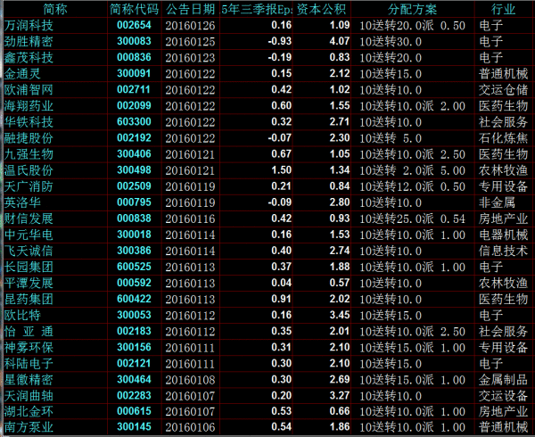The height and width of the screenshot is (437, 535).
Task: Click stock code 000838
Action: [134, 218]
